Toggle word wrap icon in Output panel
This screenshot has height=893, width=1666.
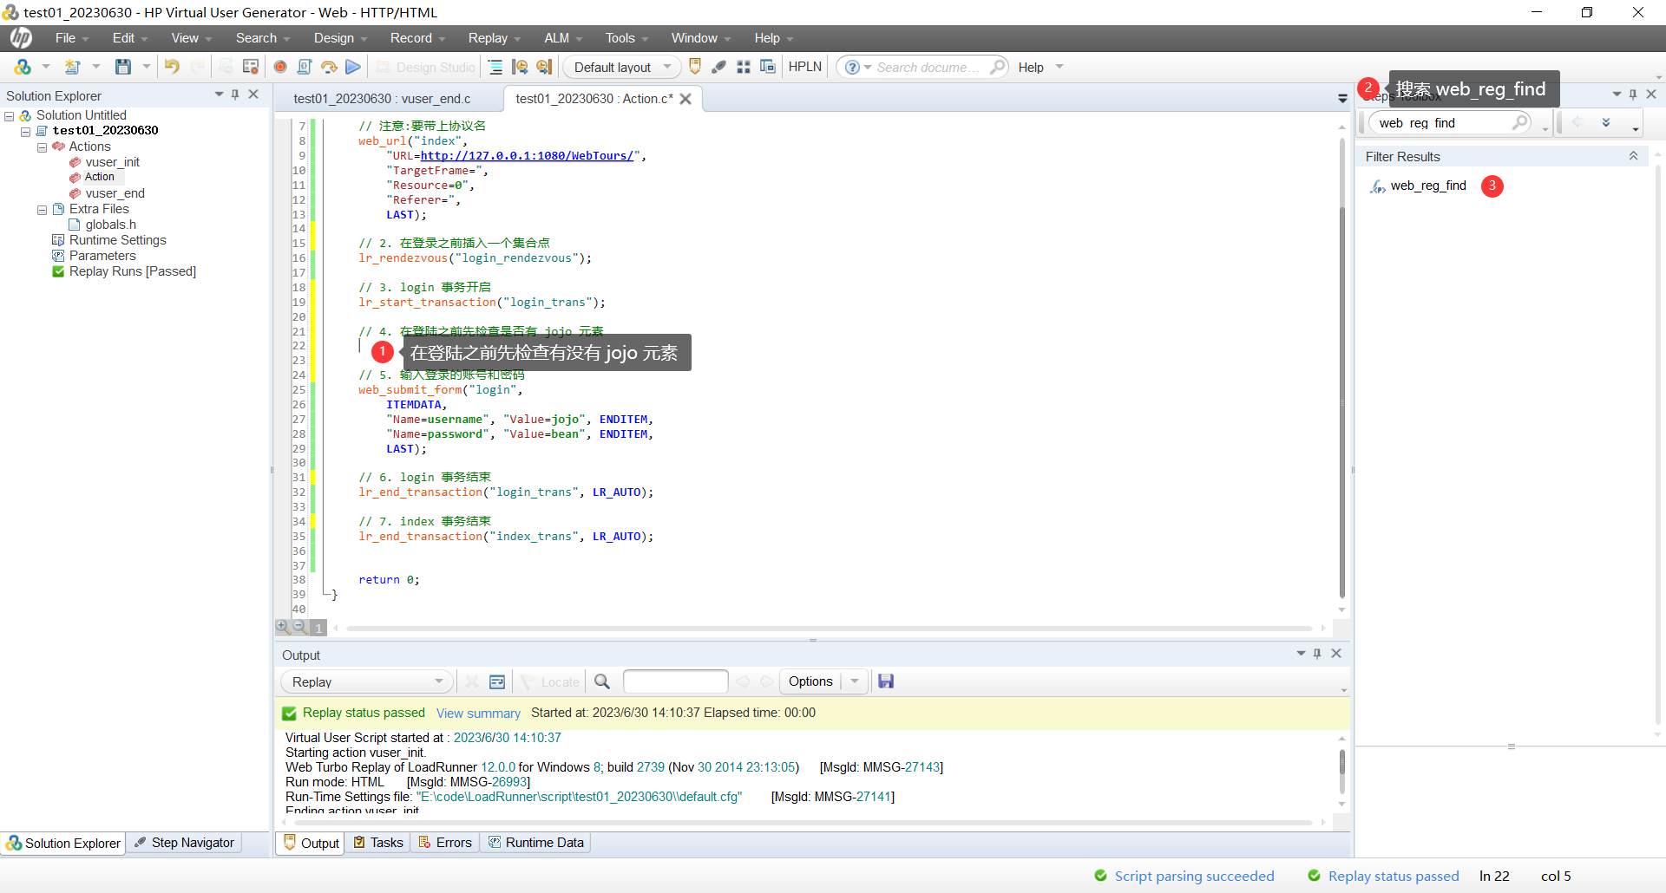point(497,682)
